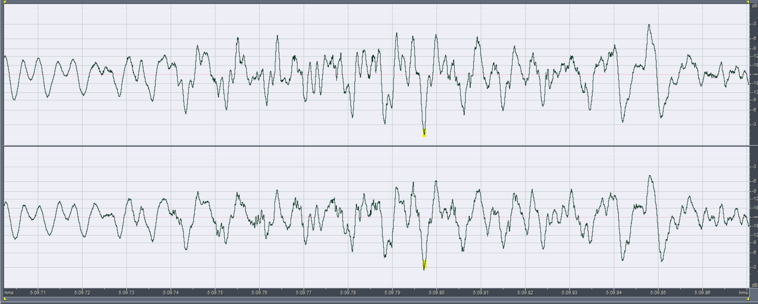Click the dB label at the amplitude scale bottom

[x=754, y=285]
